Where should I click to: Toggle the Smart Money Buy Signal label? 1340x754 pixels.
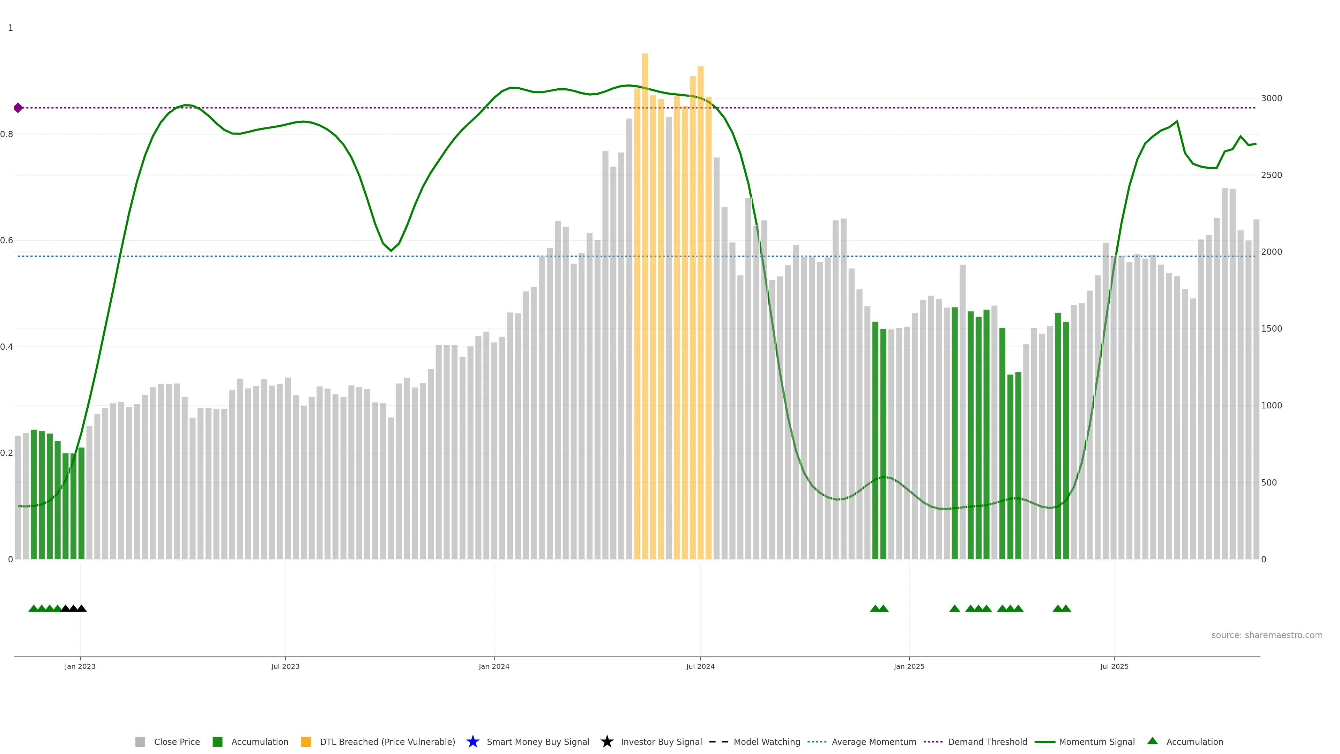pos(538,741)
